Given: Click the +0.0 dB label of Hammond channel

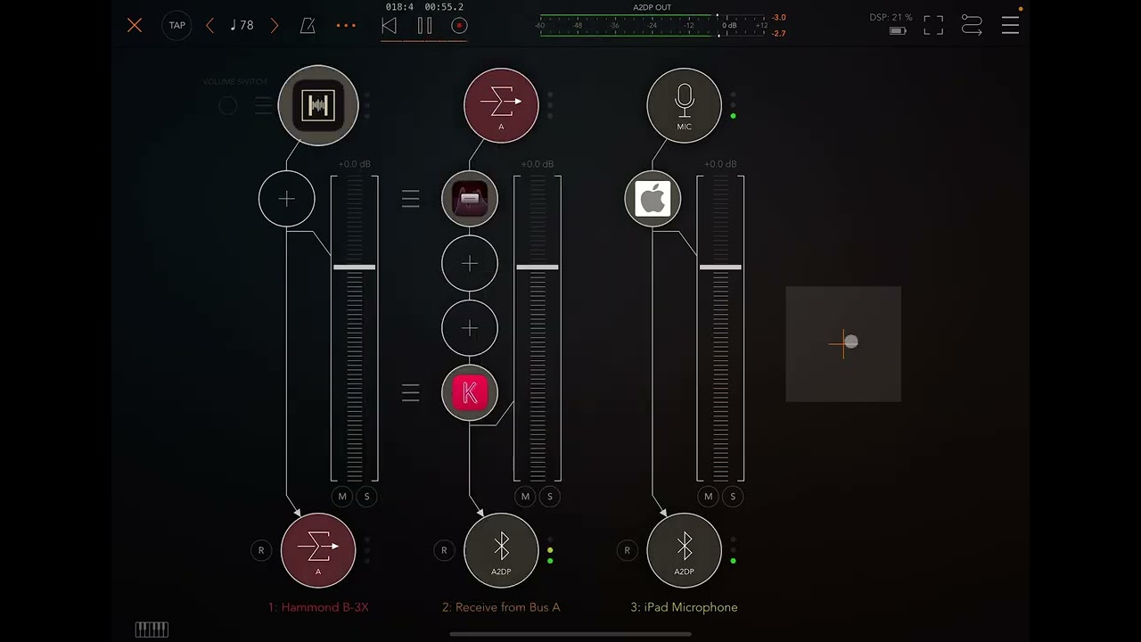Looking at the screenshot, I should coord(355,164).
